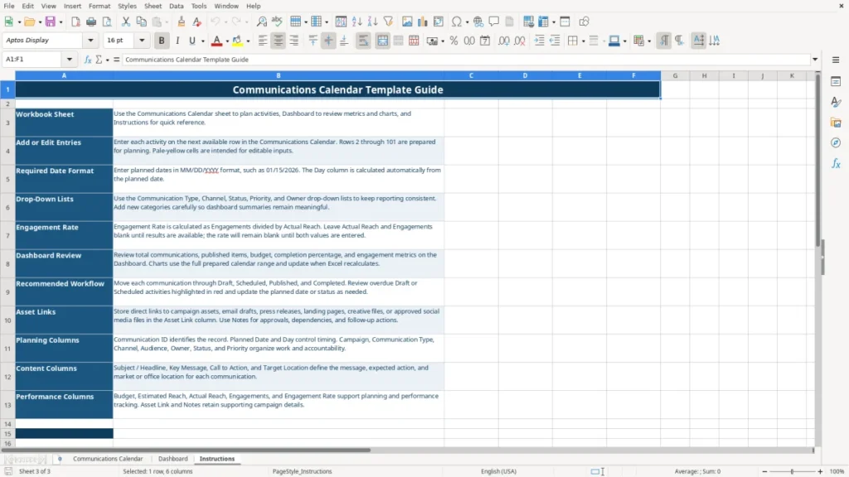Open the font name dropdown
The height and width of the screenshot is (477, 849).
tap(90, 40)
